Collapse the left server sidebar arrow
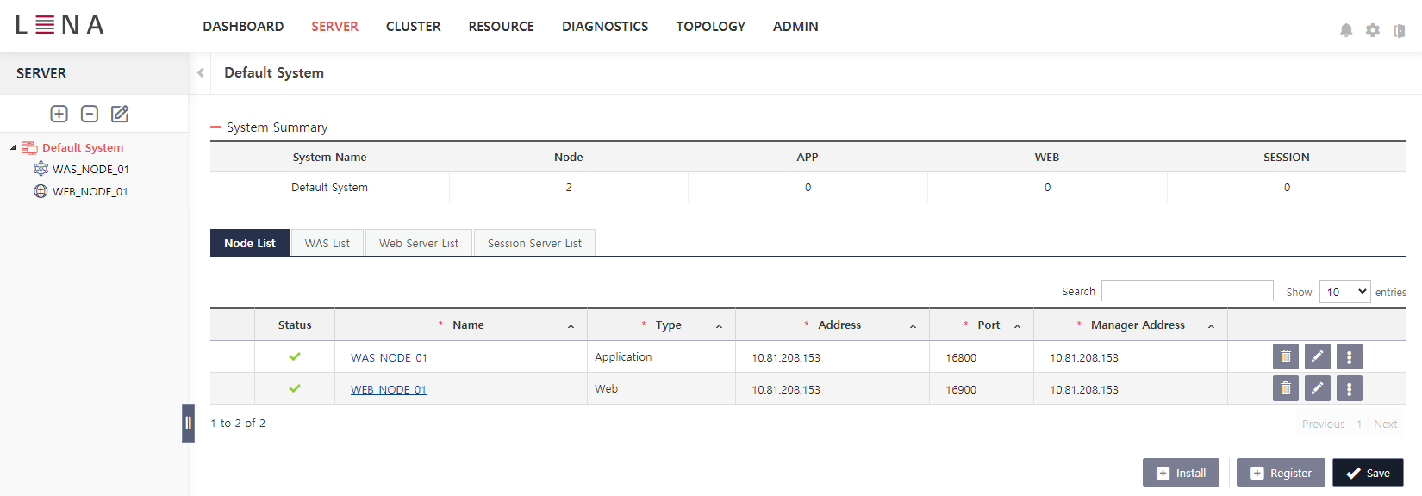 [x=200, y=73]
